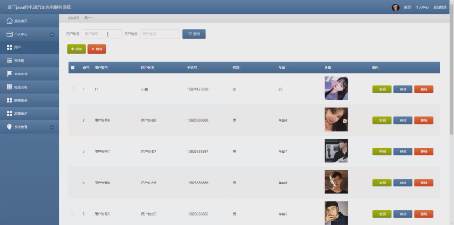Image resolution: width=454 pixels, height=225 pixels.
Task: Click phone number 15874123698
Action: [197, 89]
